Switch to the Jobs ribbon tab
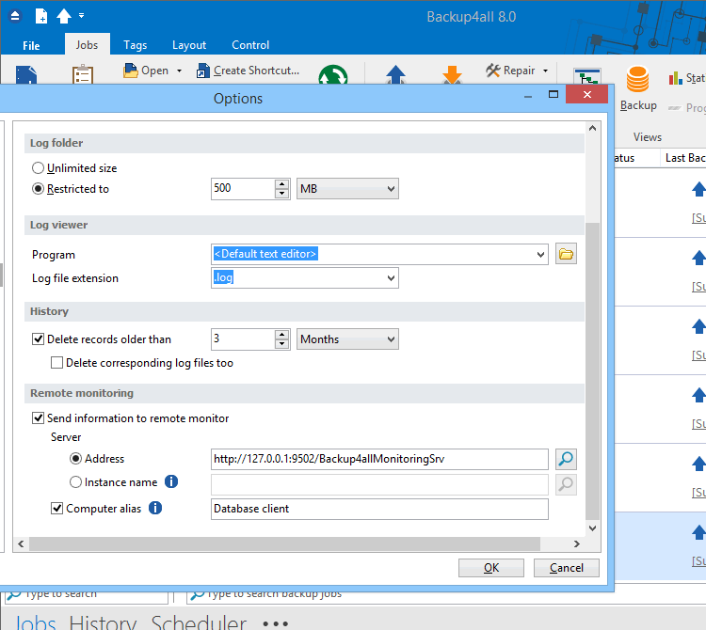 pyautogui.click(x=87, y=44)
